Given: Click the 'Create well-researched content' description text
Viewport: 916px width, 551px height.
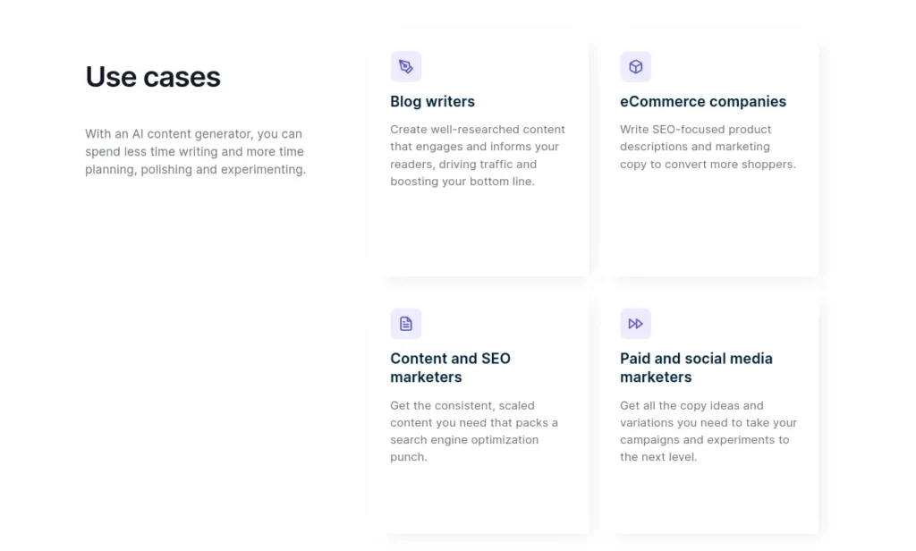Looking at the screenshot, I should click(478, 156).
